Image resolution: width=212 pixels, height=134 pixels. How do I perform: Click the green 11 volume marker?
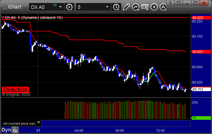pyautogui.click(x=201, y=118)
